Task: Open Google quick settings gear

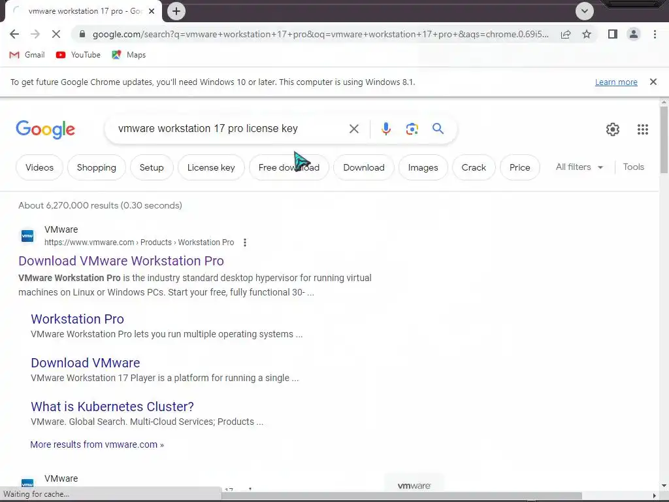Action: pos(613,129)
